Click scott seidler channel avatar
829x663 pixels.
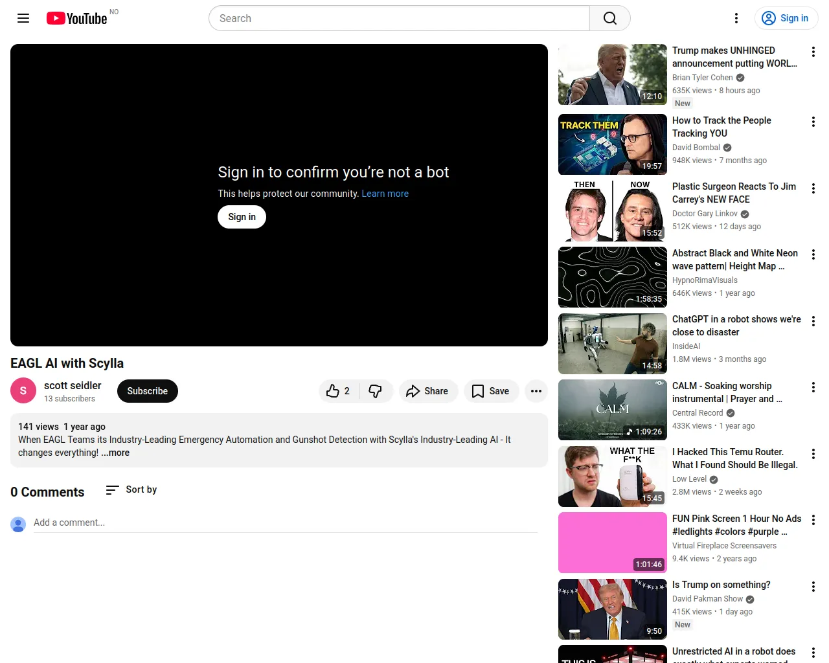click(x=23, y=391)
